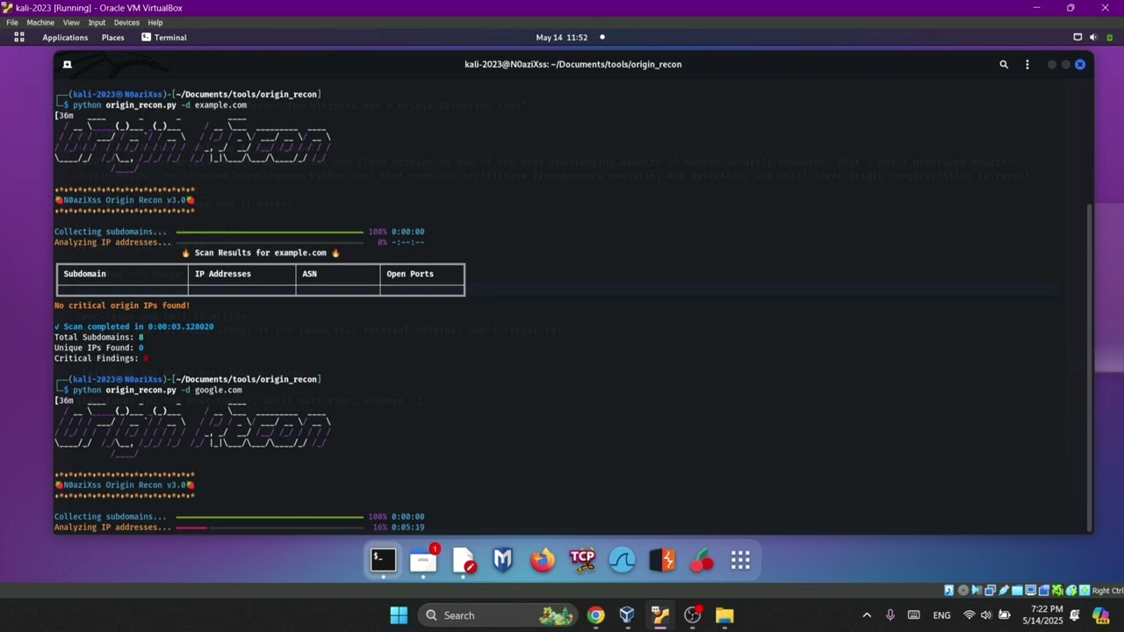This screenshot has height=632, width=1124.
Task: Open the ENG language selector
Action: coord(942,615)
